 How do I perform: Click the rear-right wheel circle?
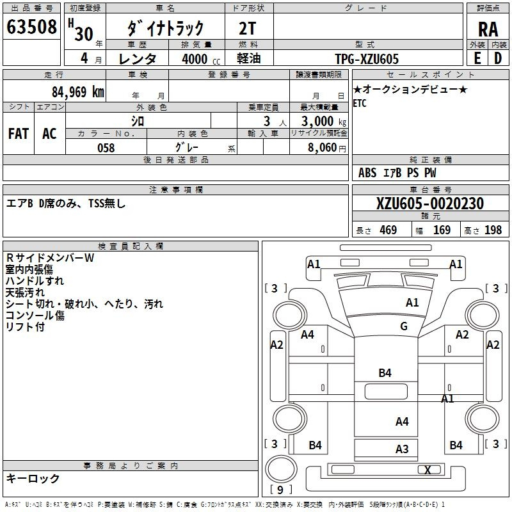tap(483, 418)
